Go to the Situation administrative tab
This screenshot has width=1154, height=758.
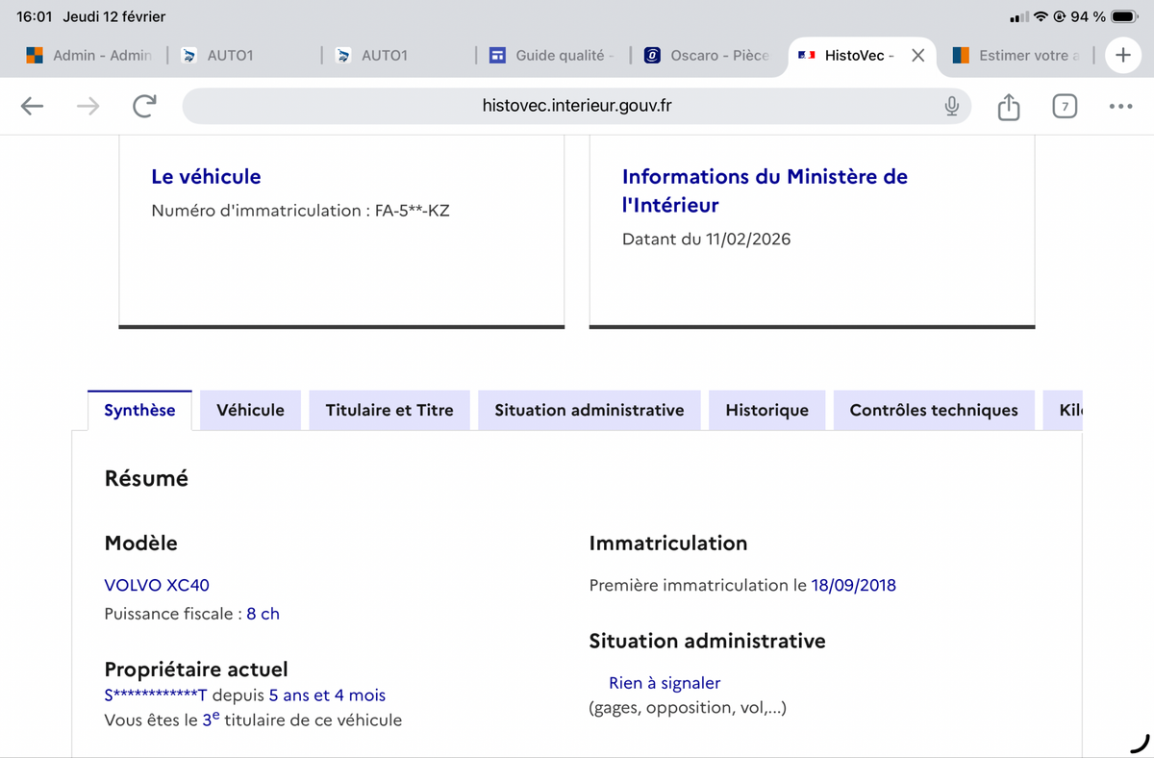[589, 411]
